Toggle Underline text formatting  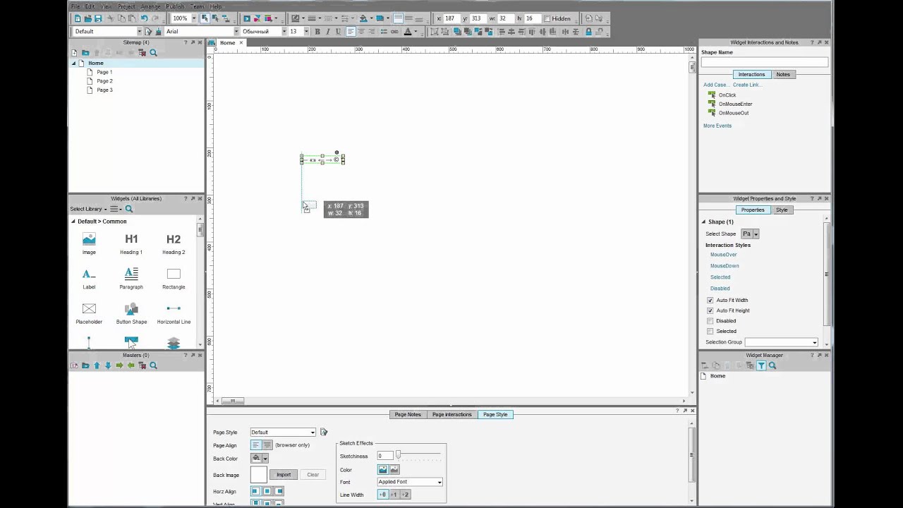pos(338,31)
